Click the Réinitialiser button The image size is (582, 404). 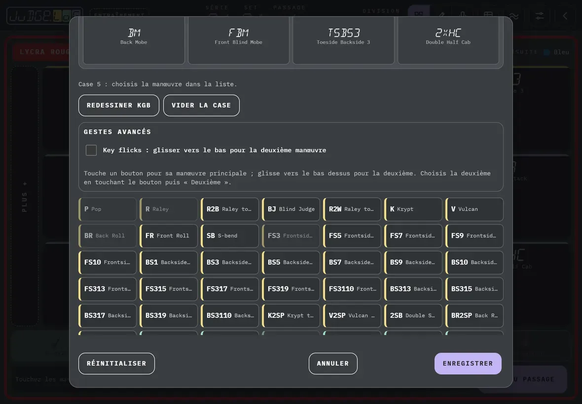(116, 364)
